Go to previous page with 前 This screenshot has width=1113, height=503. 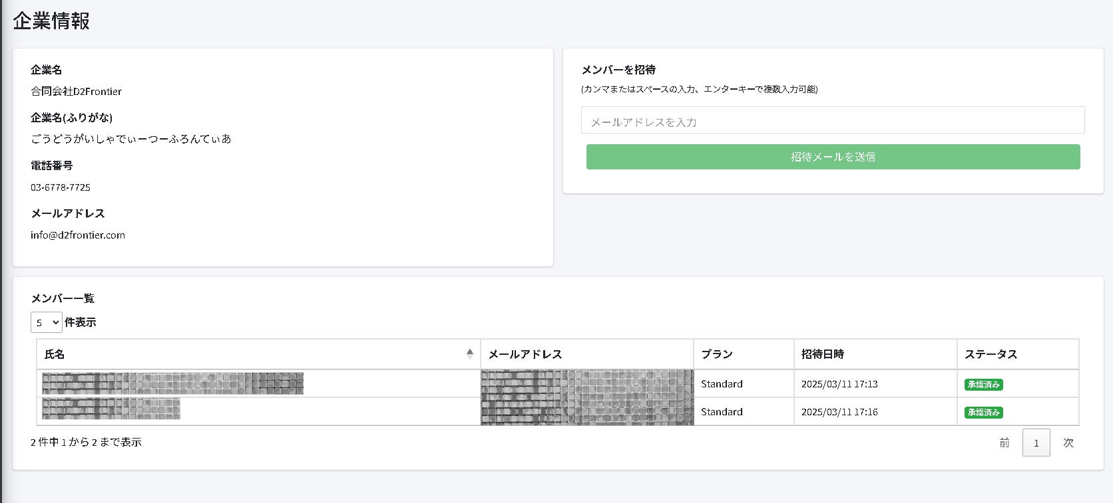[x=1004, y=443]
